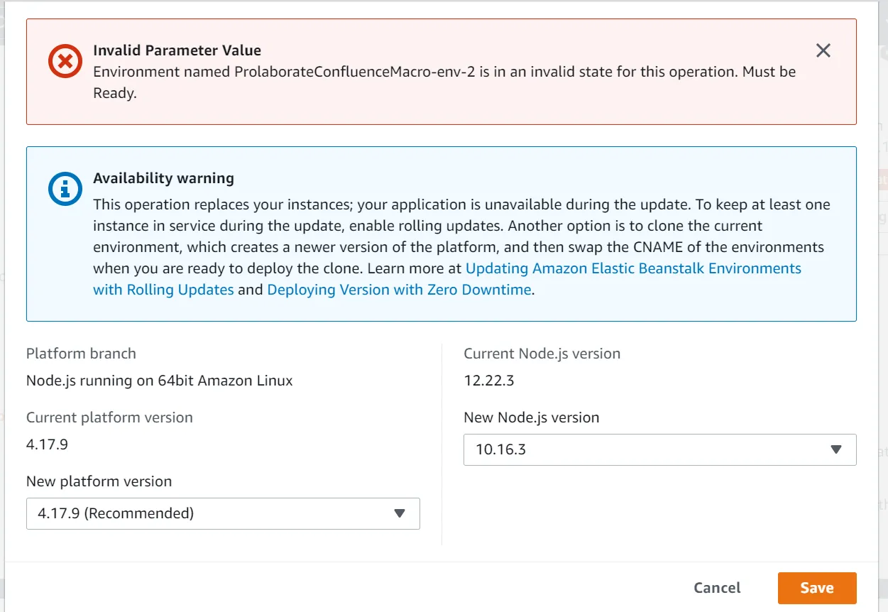Open the New platform version dropdown
This screenshot has height=612, width=888.
pos(222,513)
